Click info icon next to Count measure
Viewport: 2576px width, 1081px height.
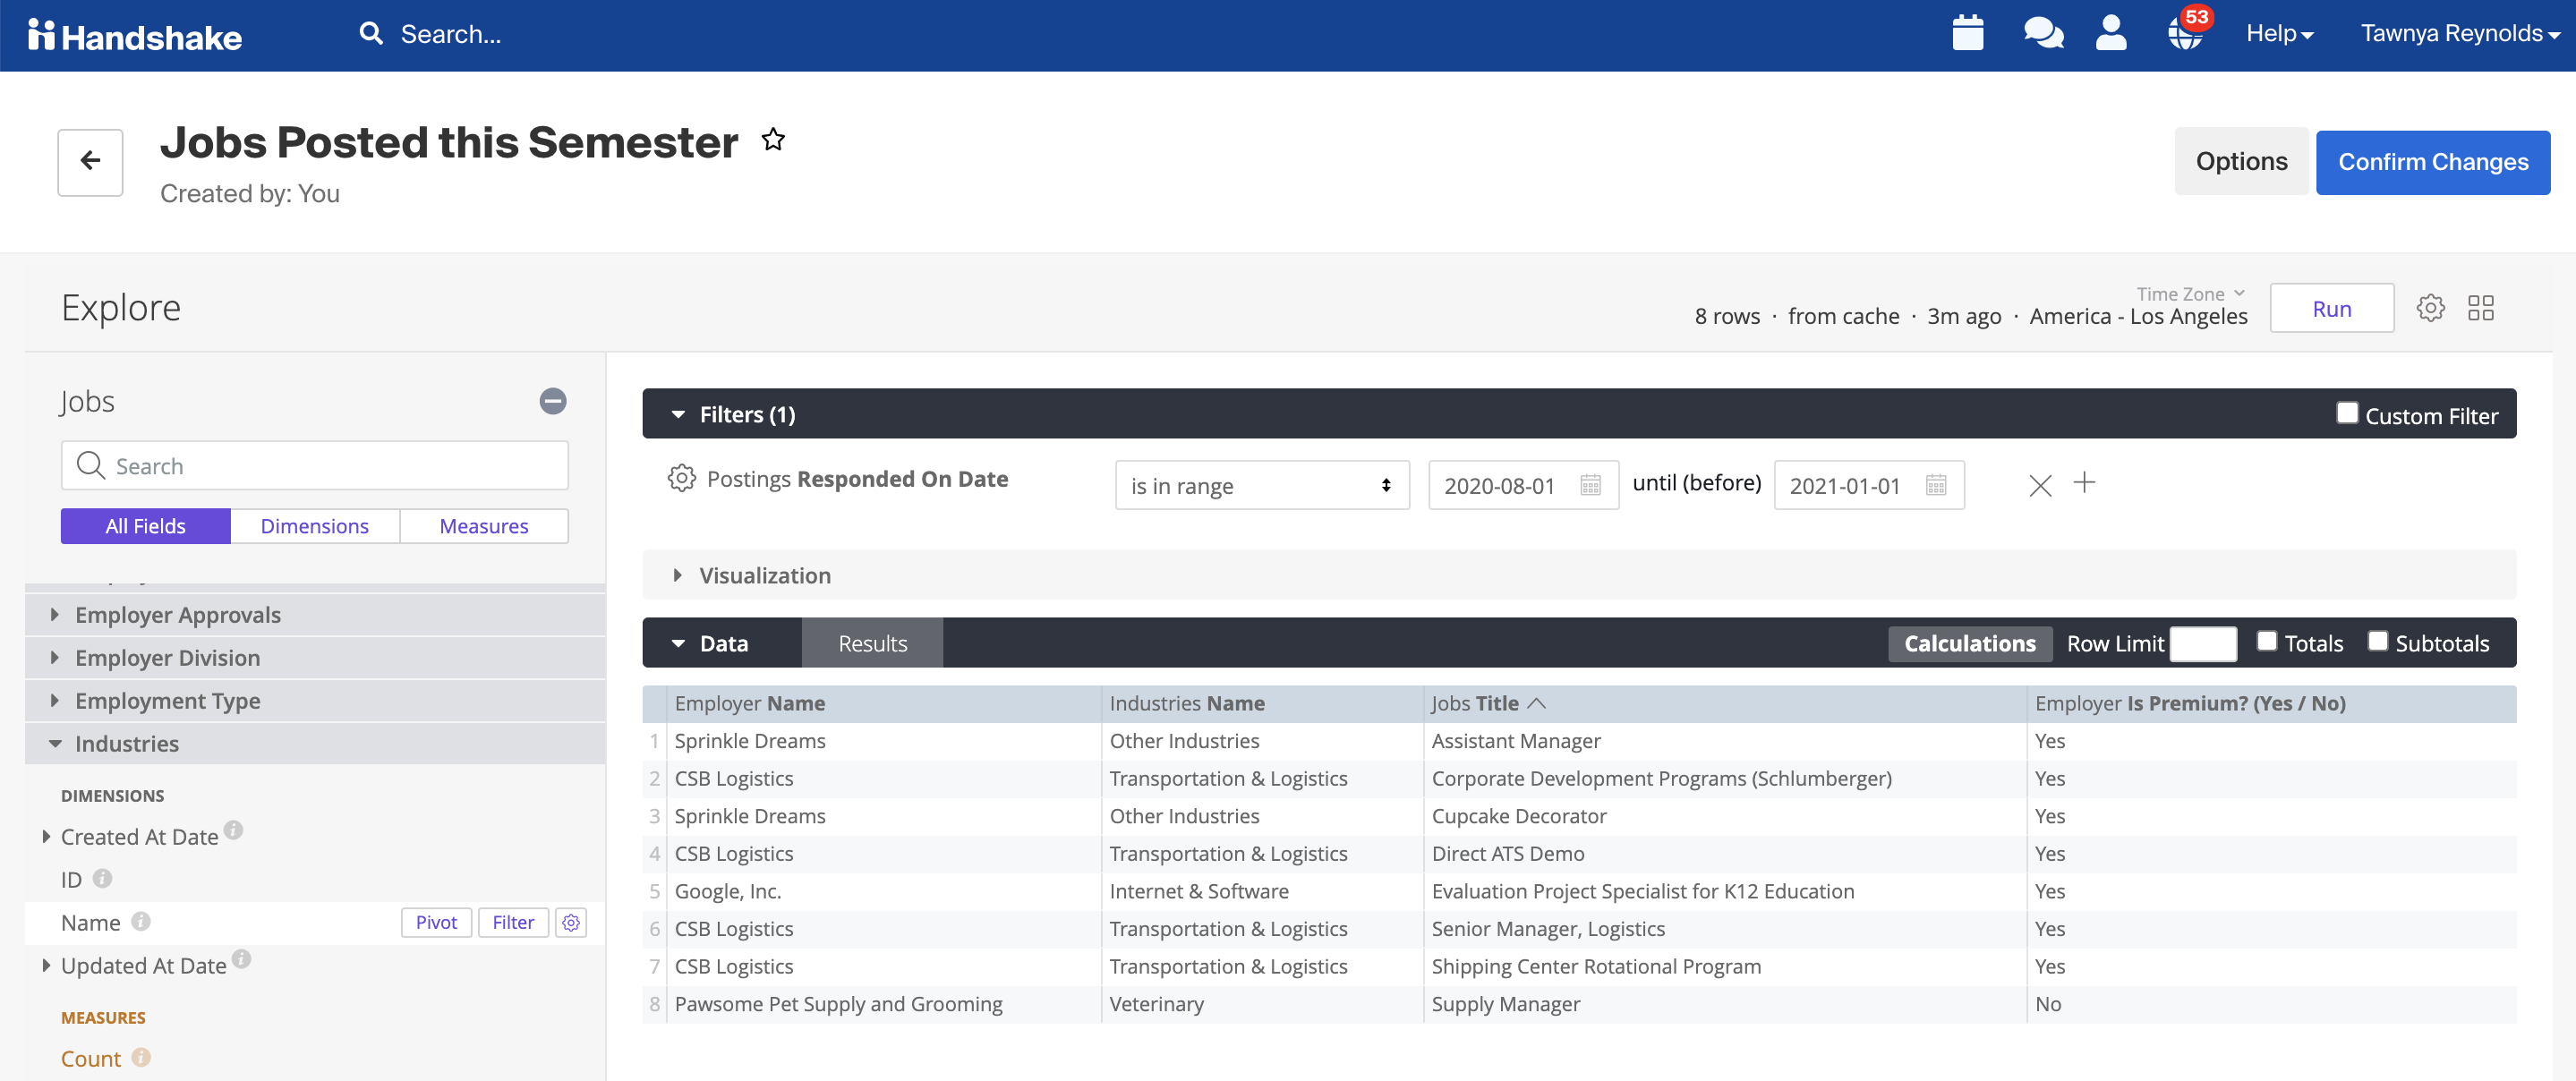tap(141, 1057)
